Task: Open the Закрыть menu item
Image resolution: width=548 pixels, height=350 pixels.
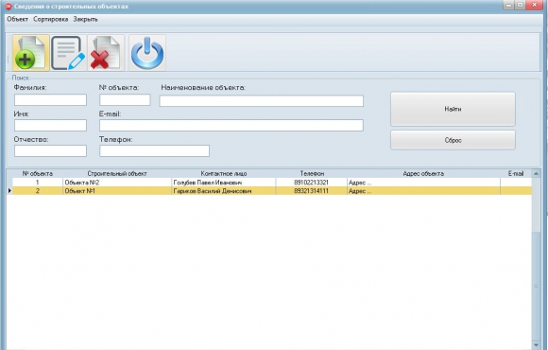Action: point(85,19)
